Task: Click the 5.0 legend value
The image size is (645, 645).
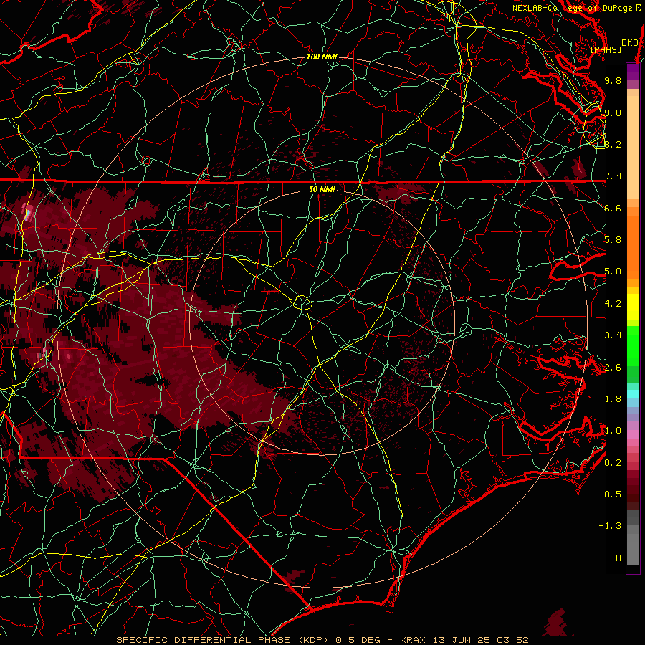Action: coord(613,272)
